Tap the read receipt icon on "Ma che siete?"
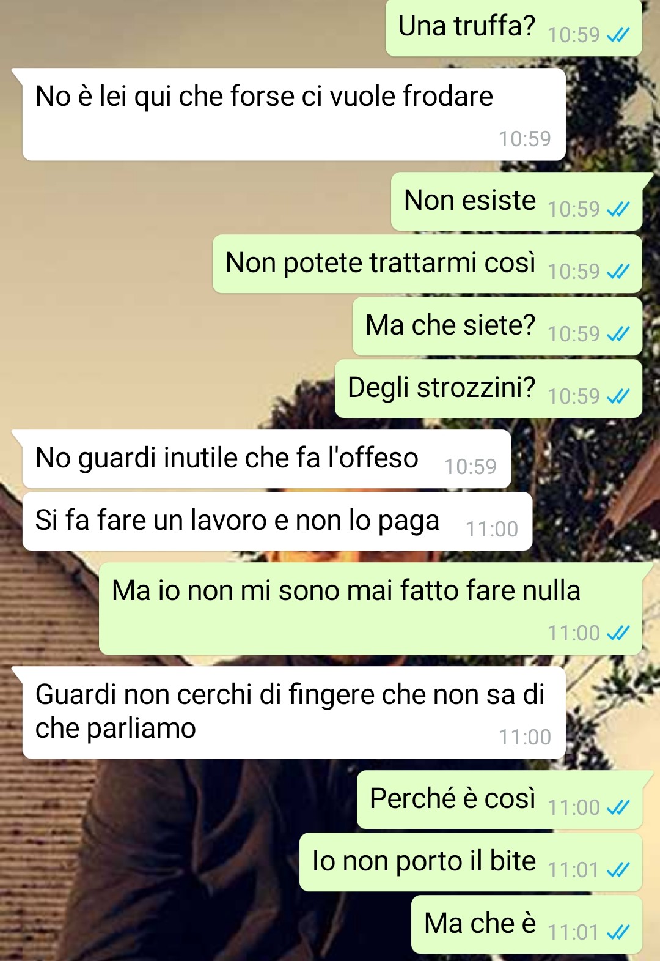The width and height of the screenshot is (660, 961). (618, 335)
